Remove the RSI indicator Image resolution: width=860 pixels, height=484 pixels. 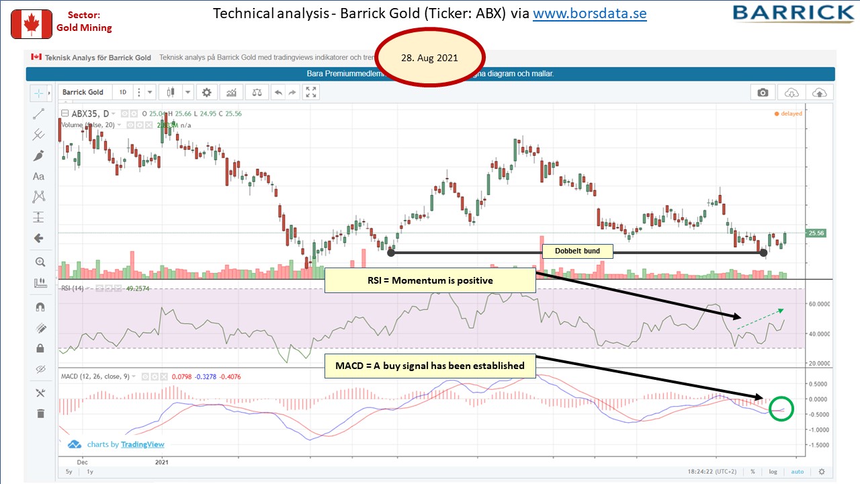(118, 288)
